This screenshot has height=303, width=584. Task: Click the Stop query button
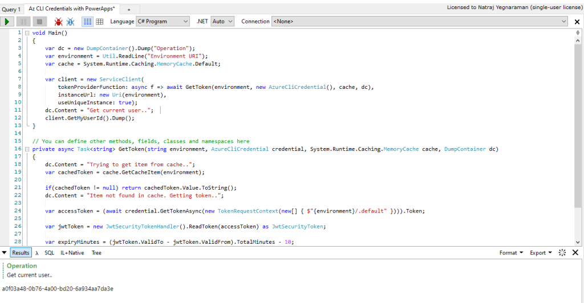39,22
